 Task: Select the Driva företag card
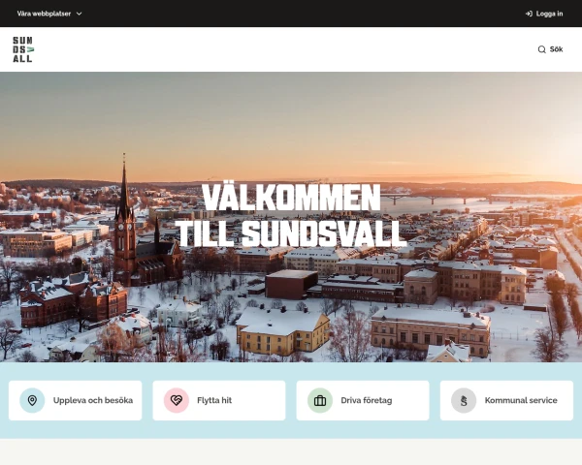click(x=363, y=400)
